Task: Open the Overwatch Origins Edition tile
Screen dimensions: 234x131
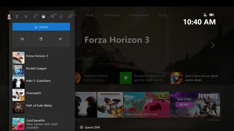Action: [110, 105]
